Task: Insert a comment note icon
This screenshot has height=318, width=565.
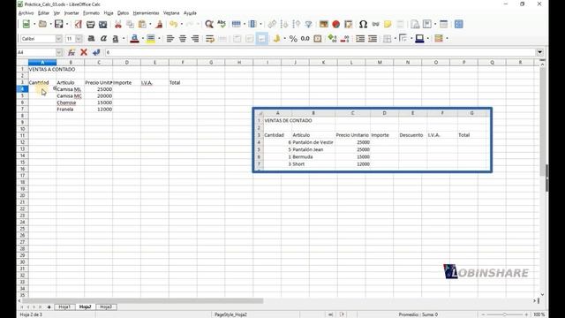Action: click(x=388, y=24)
